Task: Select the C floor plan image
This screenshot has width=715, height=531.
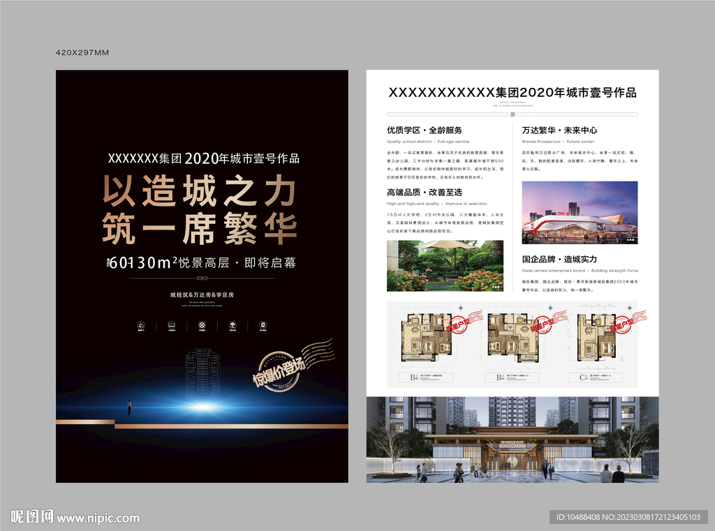Action: [x=596, y=338]
